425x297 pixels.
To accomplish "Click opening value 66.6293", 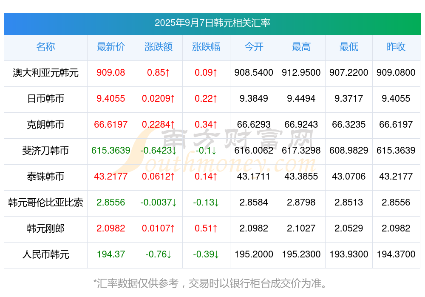I will tap(254, 124).
